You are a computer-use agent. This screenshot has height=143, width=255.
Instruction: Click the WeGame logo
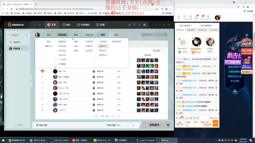(x=16, y=25)
